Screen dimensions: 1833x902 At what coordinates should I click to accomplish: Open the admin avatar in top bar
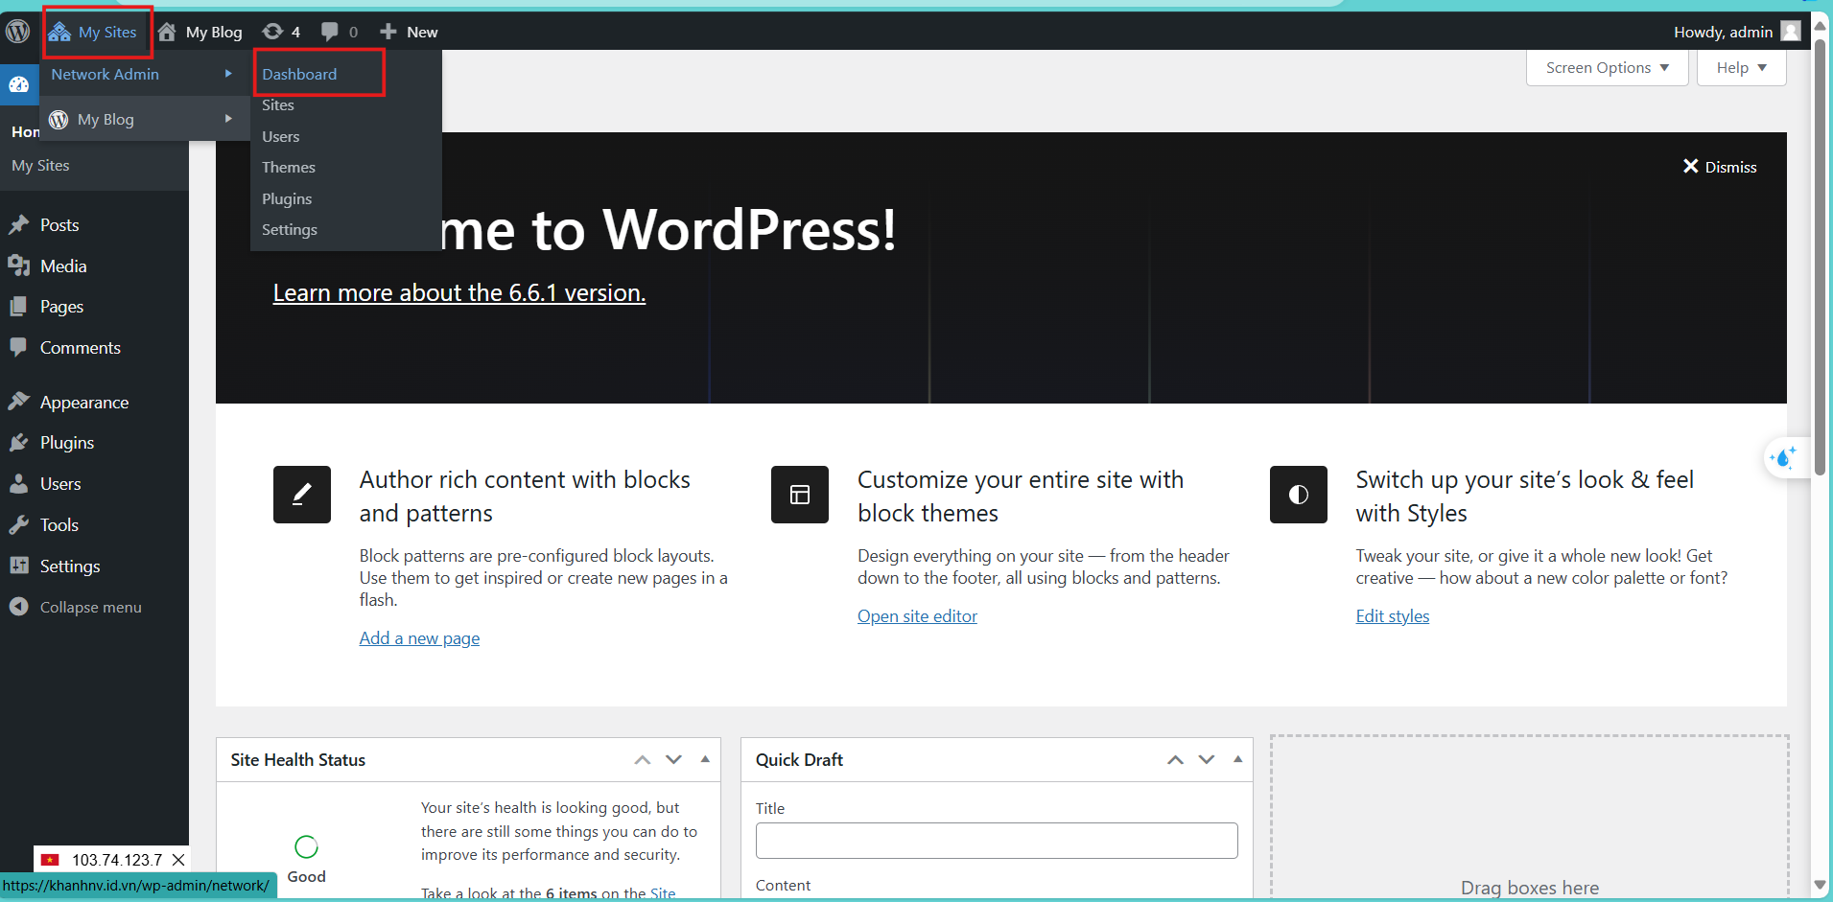[1790, 32]
